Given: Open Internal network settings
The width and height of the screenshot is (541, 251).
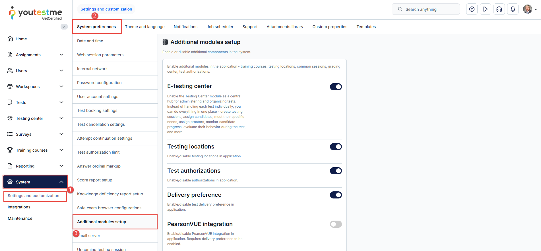Looking at the screenshot, I should coord(115,69).
